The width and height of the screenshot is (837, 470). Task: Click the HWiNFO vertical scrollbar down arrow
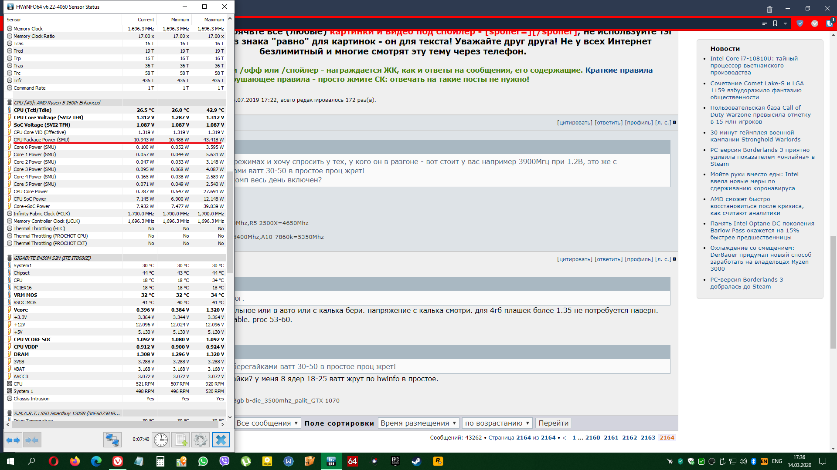tap(230, 417)
